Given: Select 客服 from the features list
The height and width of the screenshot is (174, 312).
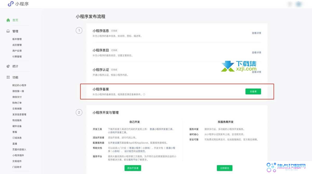Looking at the screenshot, I should 15,132.
